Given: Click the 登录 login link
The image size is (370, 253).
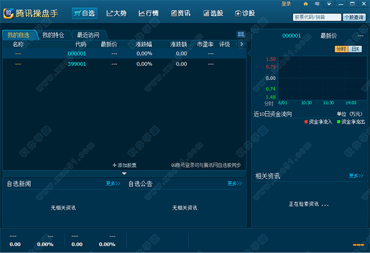Looking at the screenshot, I should [286, 4].
